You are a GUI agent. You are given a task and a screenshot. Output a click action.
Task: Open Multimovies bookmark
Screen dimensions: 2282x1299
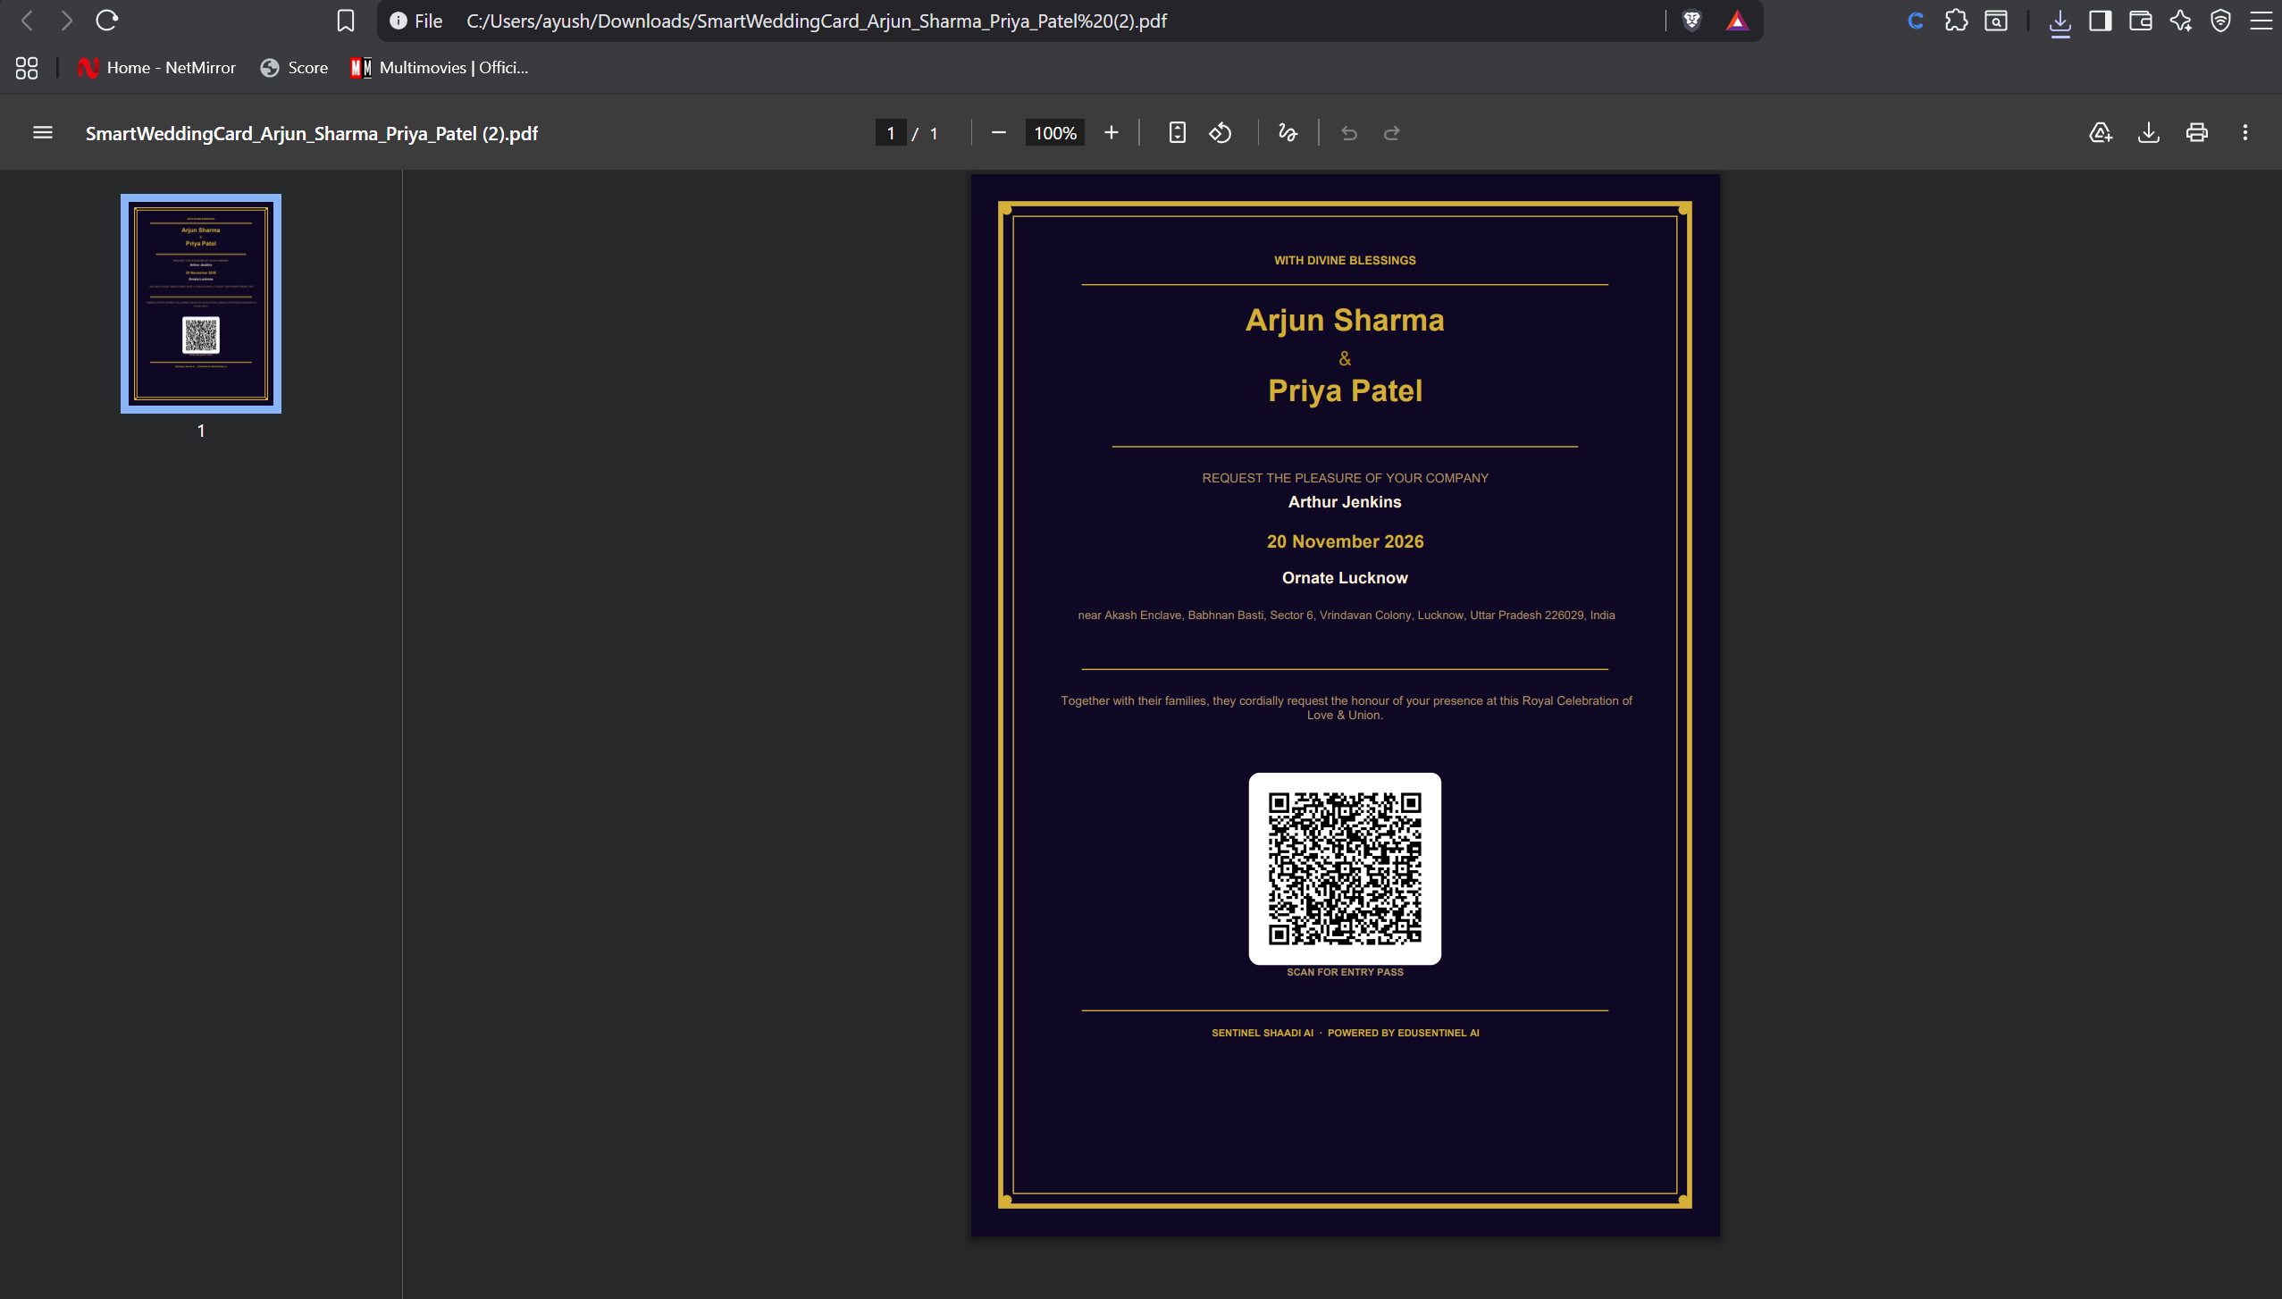point(440,68)
